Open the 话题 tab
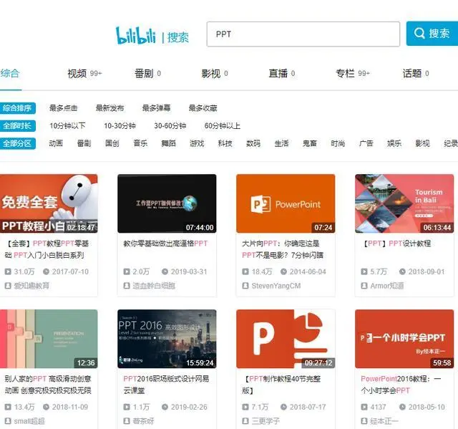 click(416, 73)
